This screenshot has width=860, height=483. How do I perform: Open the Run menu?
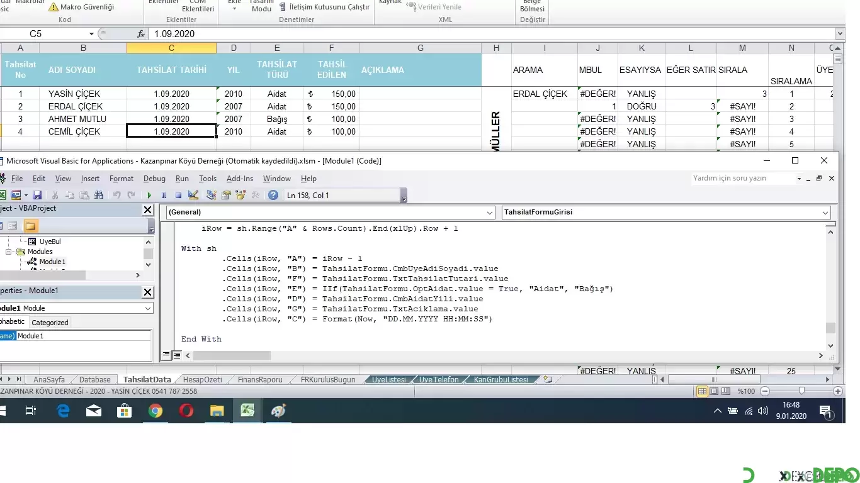182,179
